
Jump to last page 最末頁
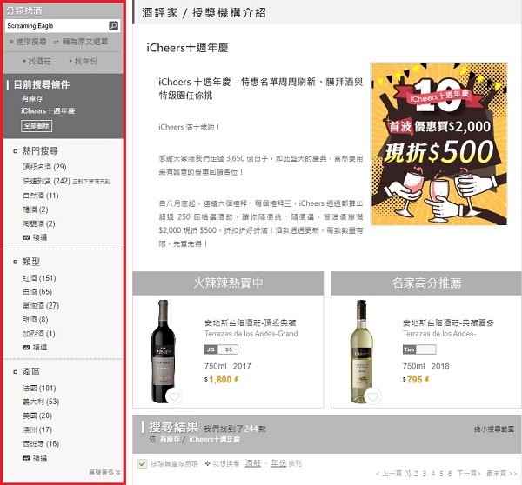[501, 474]
